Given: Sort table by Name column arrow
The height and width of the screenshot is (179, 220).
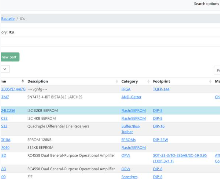Looking at the screenshot, I should click(x=23, y=81).
